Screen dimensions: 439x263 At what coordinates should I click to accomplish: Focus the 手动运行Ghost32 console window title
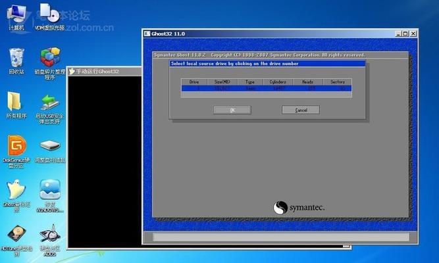[97, 72]
